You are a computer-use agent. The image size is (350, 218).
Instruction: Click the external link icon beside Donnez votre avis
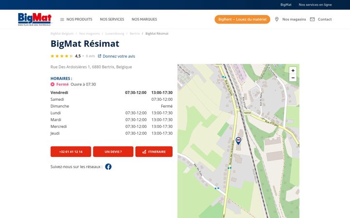click(100, 56)
